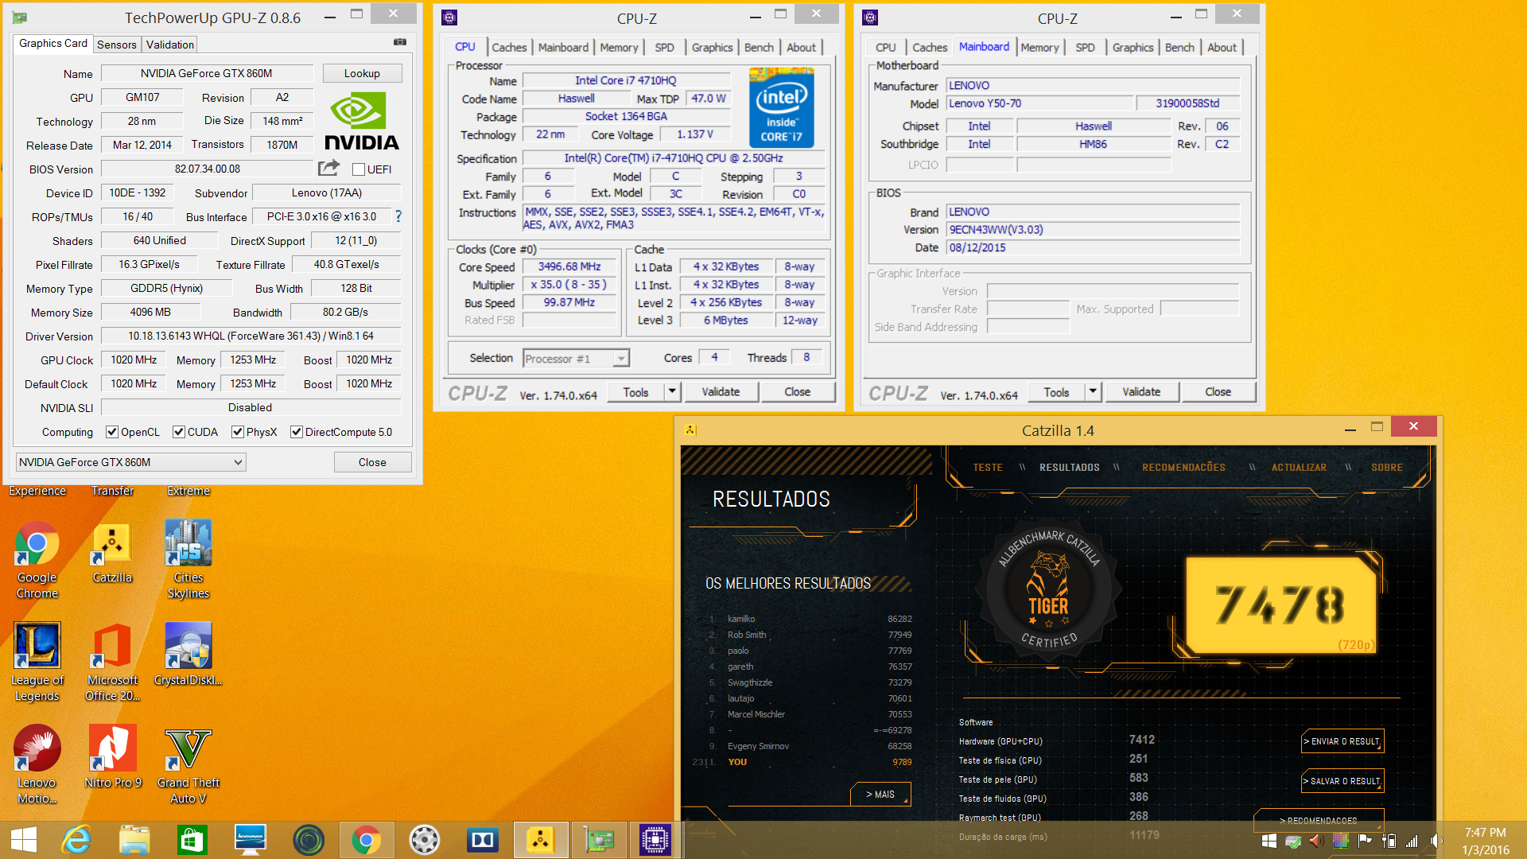Toggle the CUDA checkbox
Screen dimensions: 1527x859
179,432
